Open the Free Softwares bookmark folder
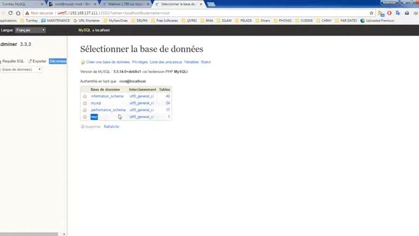Screen dimensions: 419x236 click(164, 20)
